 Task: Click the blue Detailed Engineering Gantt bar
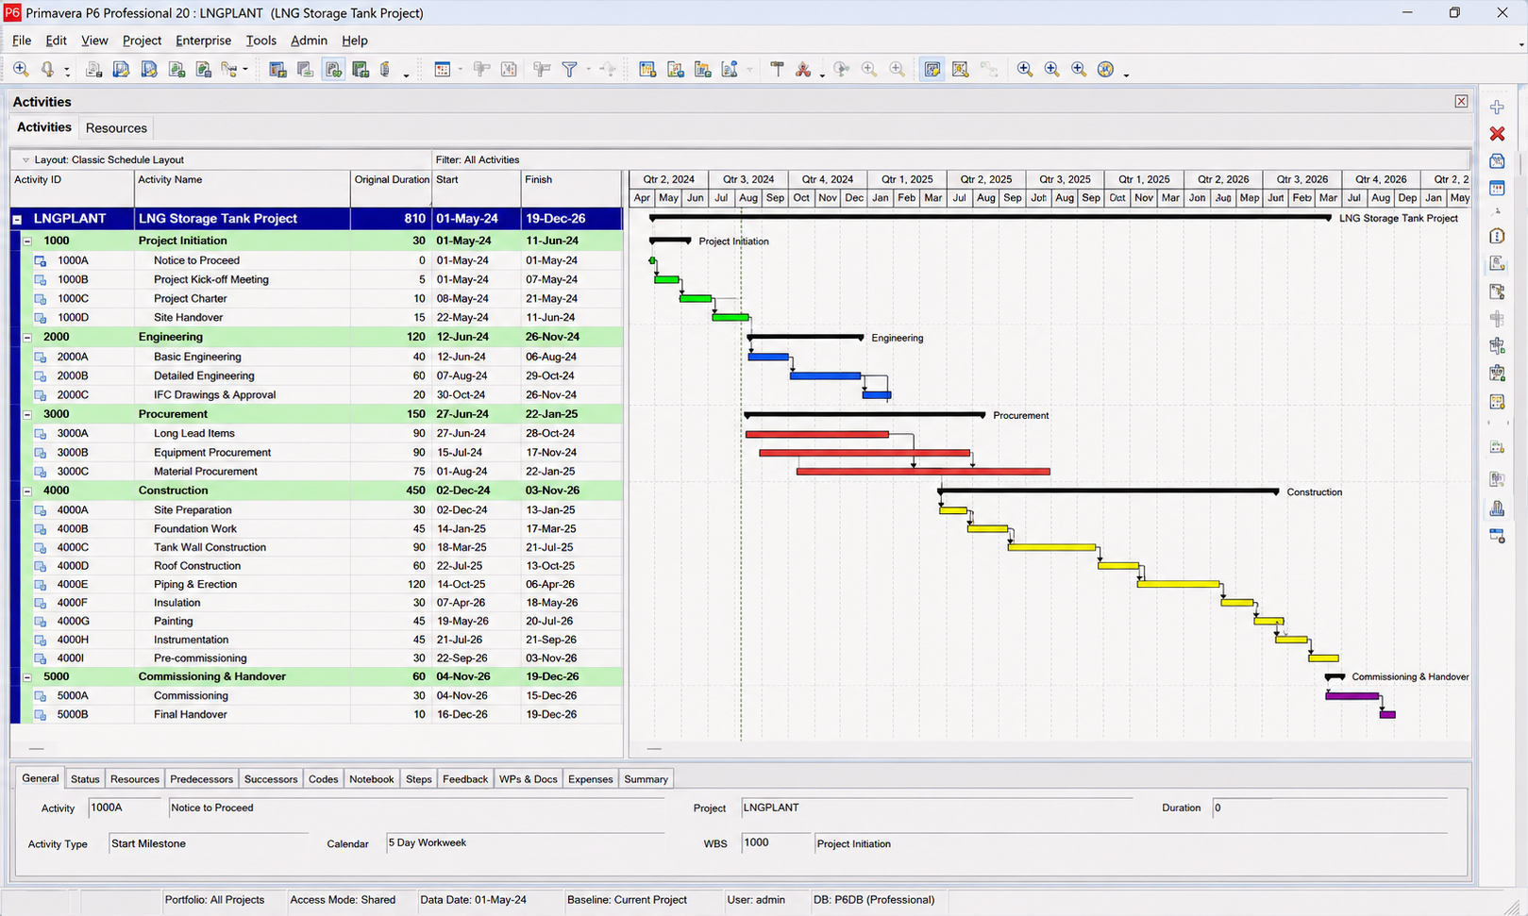pyautogui.click(x=826, y=375)
